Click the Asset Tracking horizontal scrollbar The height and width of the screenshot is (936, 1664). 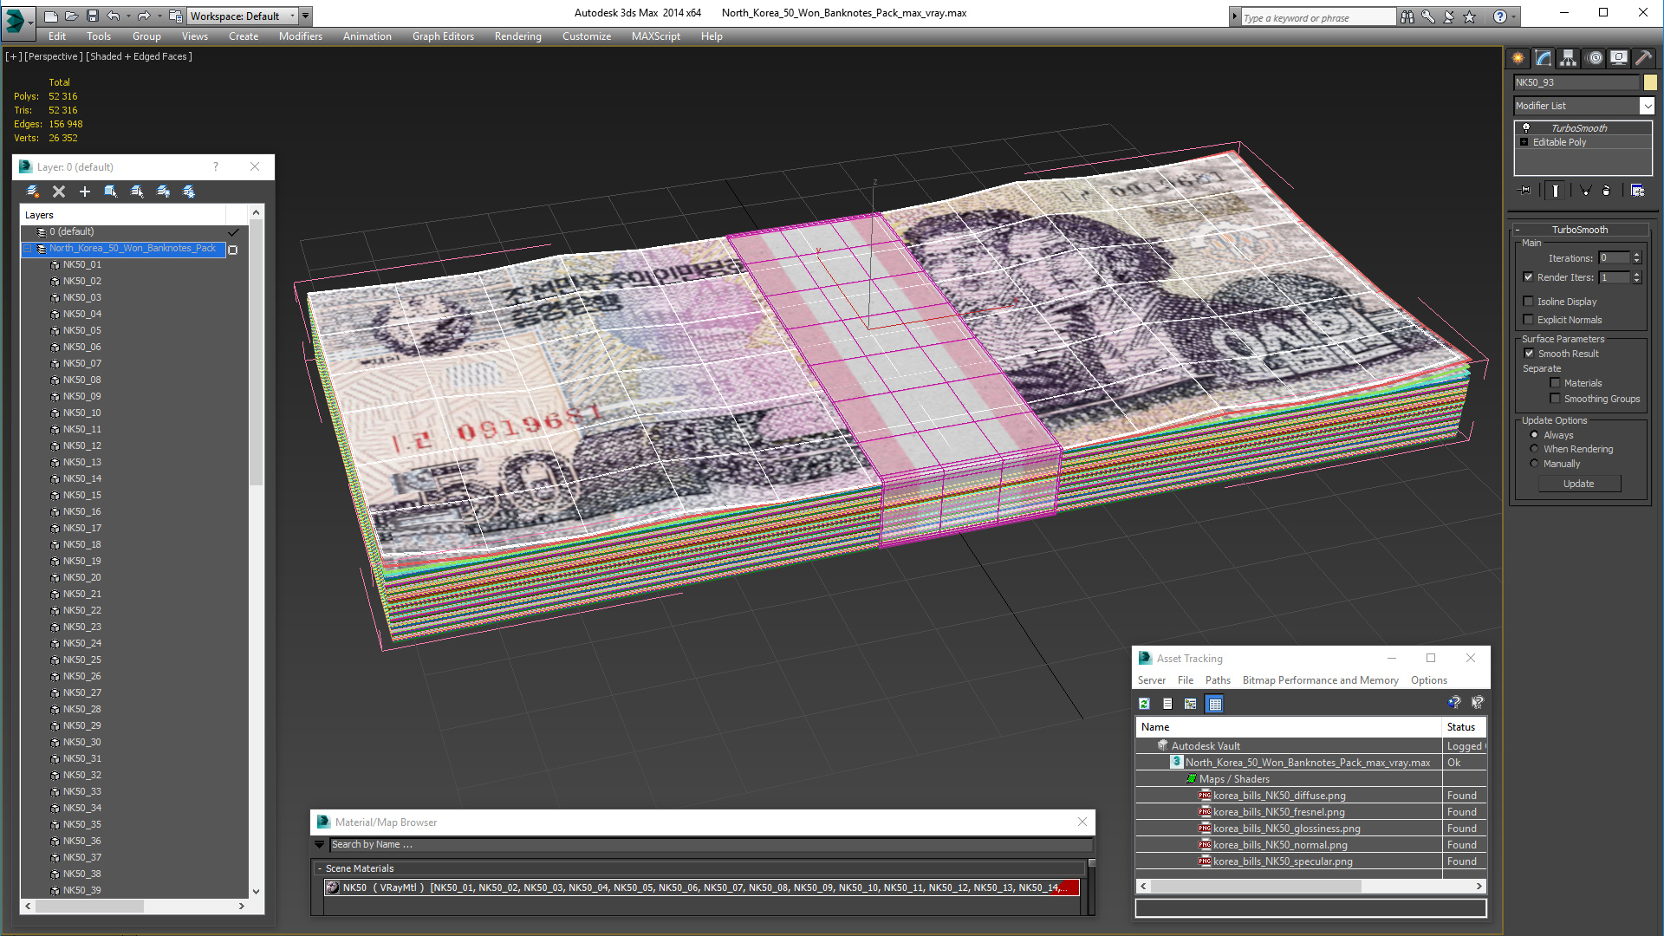(x=1310, y=886)
